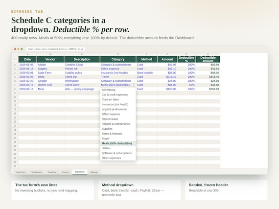Choose Car & truck expenses in list
This screenshot has height=209, width=279.
118,94
